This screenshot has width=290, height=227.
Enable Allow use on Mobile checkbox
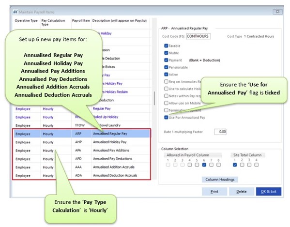[x=166, y=103]
